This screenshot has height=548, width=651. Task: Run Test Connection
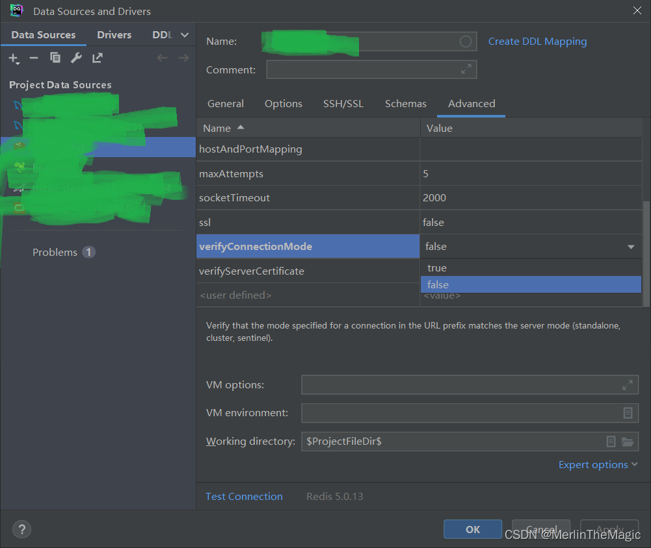(244, 496)
